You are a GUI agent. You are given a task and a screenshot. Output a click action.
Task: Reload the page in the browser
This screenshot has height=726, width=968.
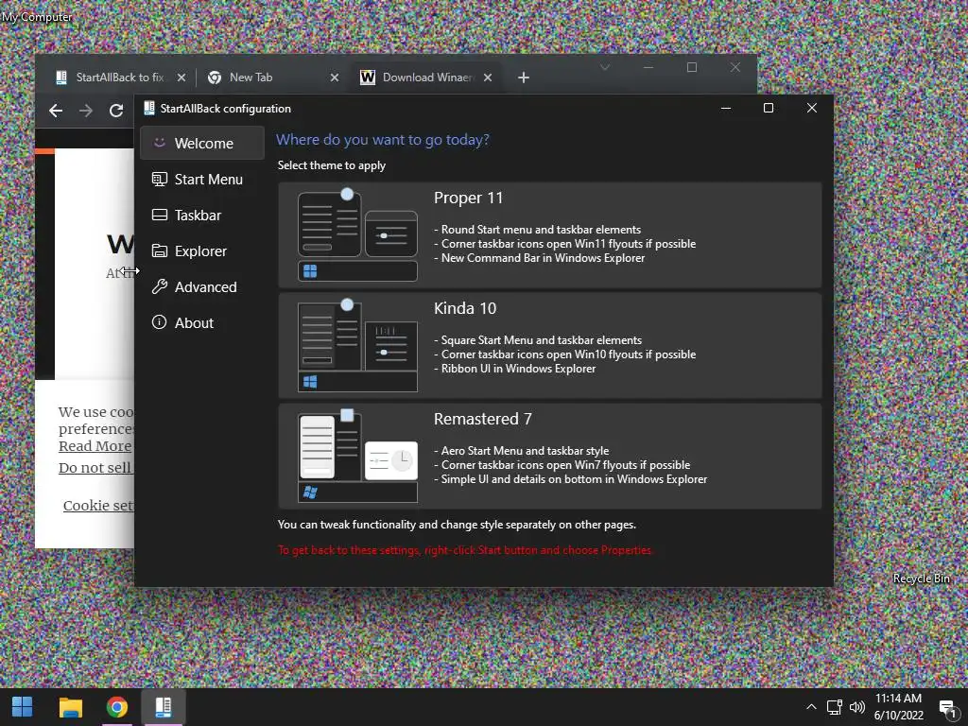tap(116, 111)
